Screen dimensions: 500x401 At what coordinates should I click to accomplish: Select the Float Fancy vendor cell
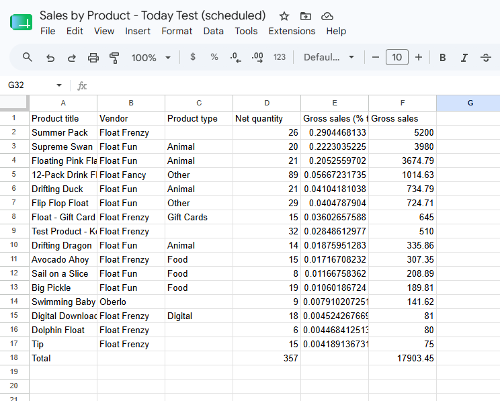(131, 175)
